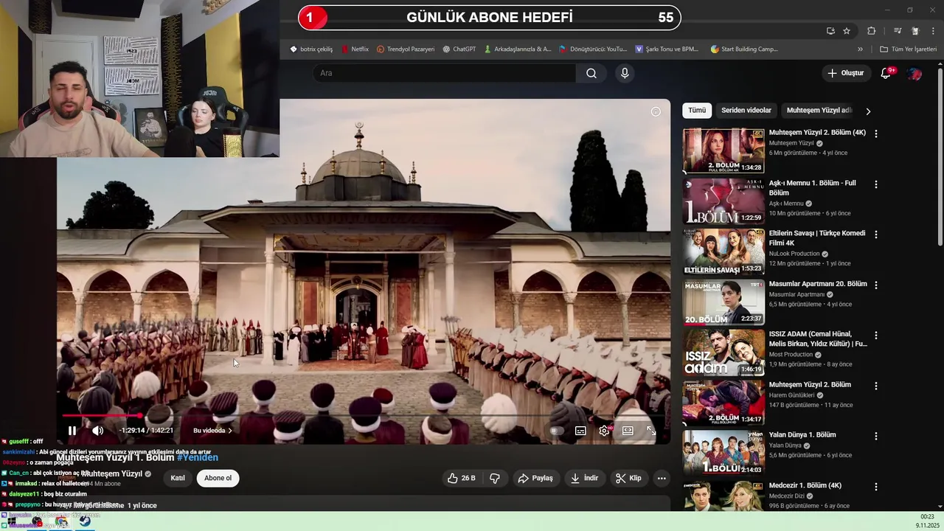Click the #Yeniden hashtag link
This screenshot has height=531, width=944.
(198, 457)
